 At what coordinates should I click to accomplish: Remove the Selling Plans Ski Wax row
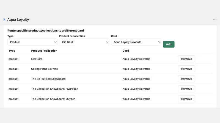point(186,69)
